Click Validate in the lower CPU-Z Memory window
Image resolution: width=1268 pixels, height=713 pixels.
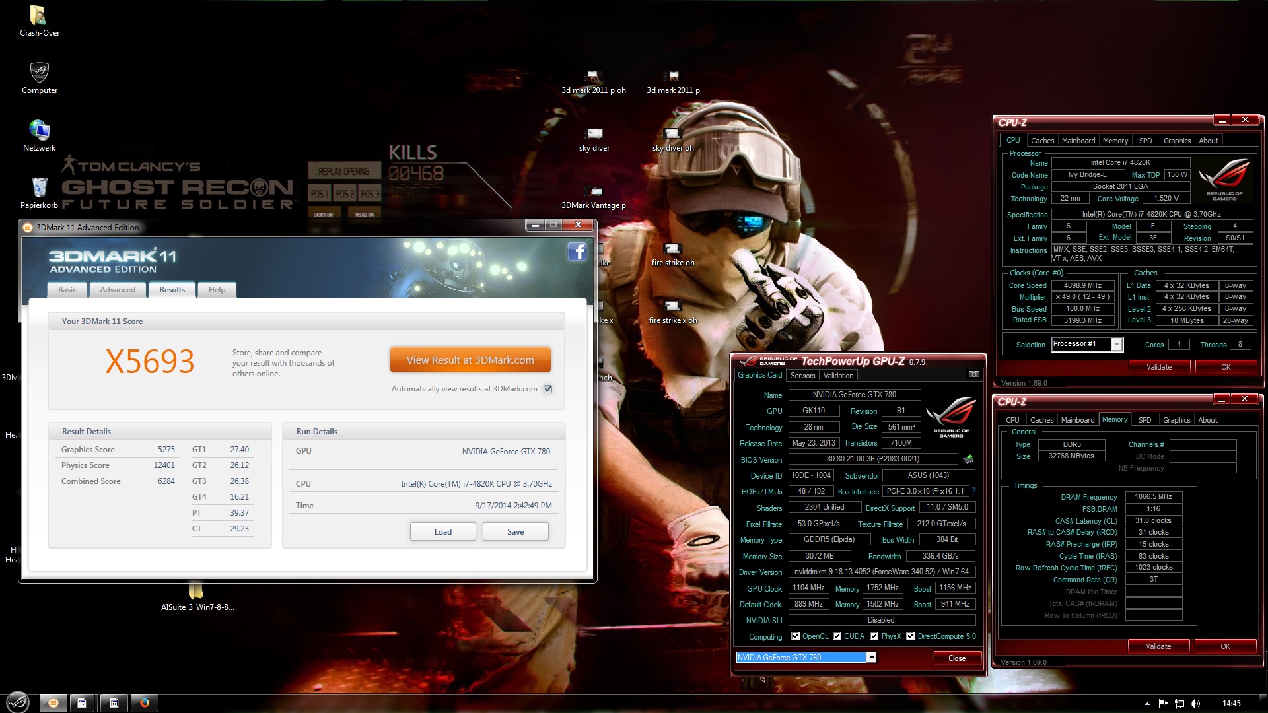1158,646
